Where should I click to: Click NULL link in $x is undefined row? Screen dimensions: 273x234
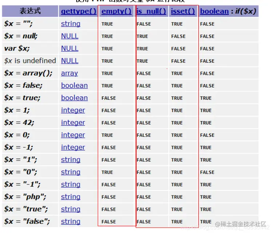(x=70, y=61)
